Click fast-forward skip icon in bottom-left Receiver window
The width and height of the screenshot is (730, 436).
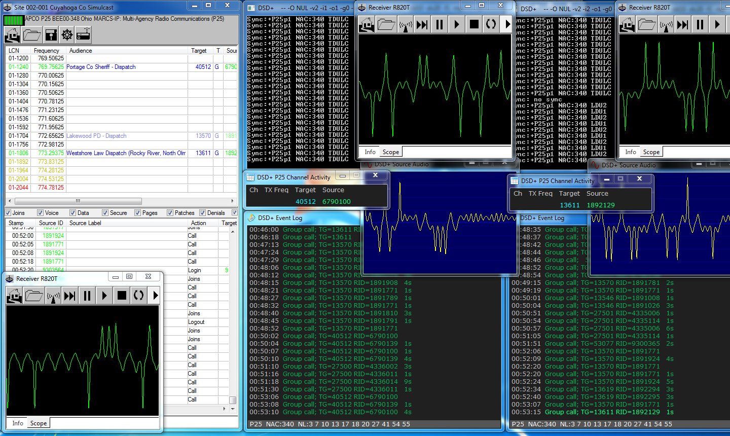[x=70, y=296]
